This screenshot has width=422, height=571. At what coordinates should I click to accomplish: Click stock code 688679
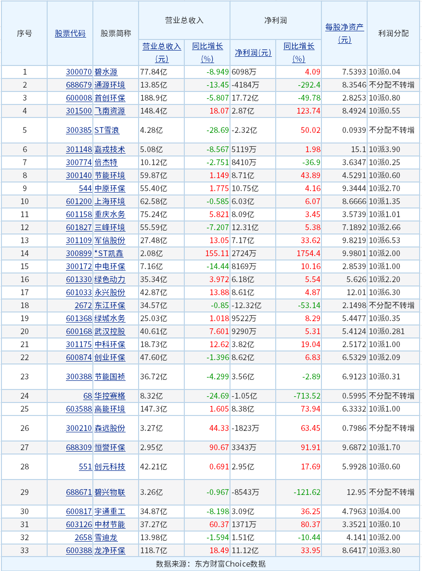[x=78, y=85]
